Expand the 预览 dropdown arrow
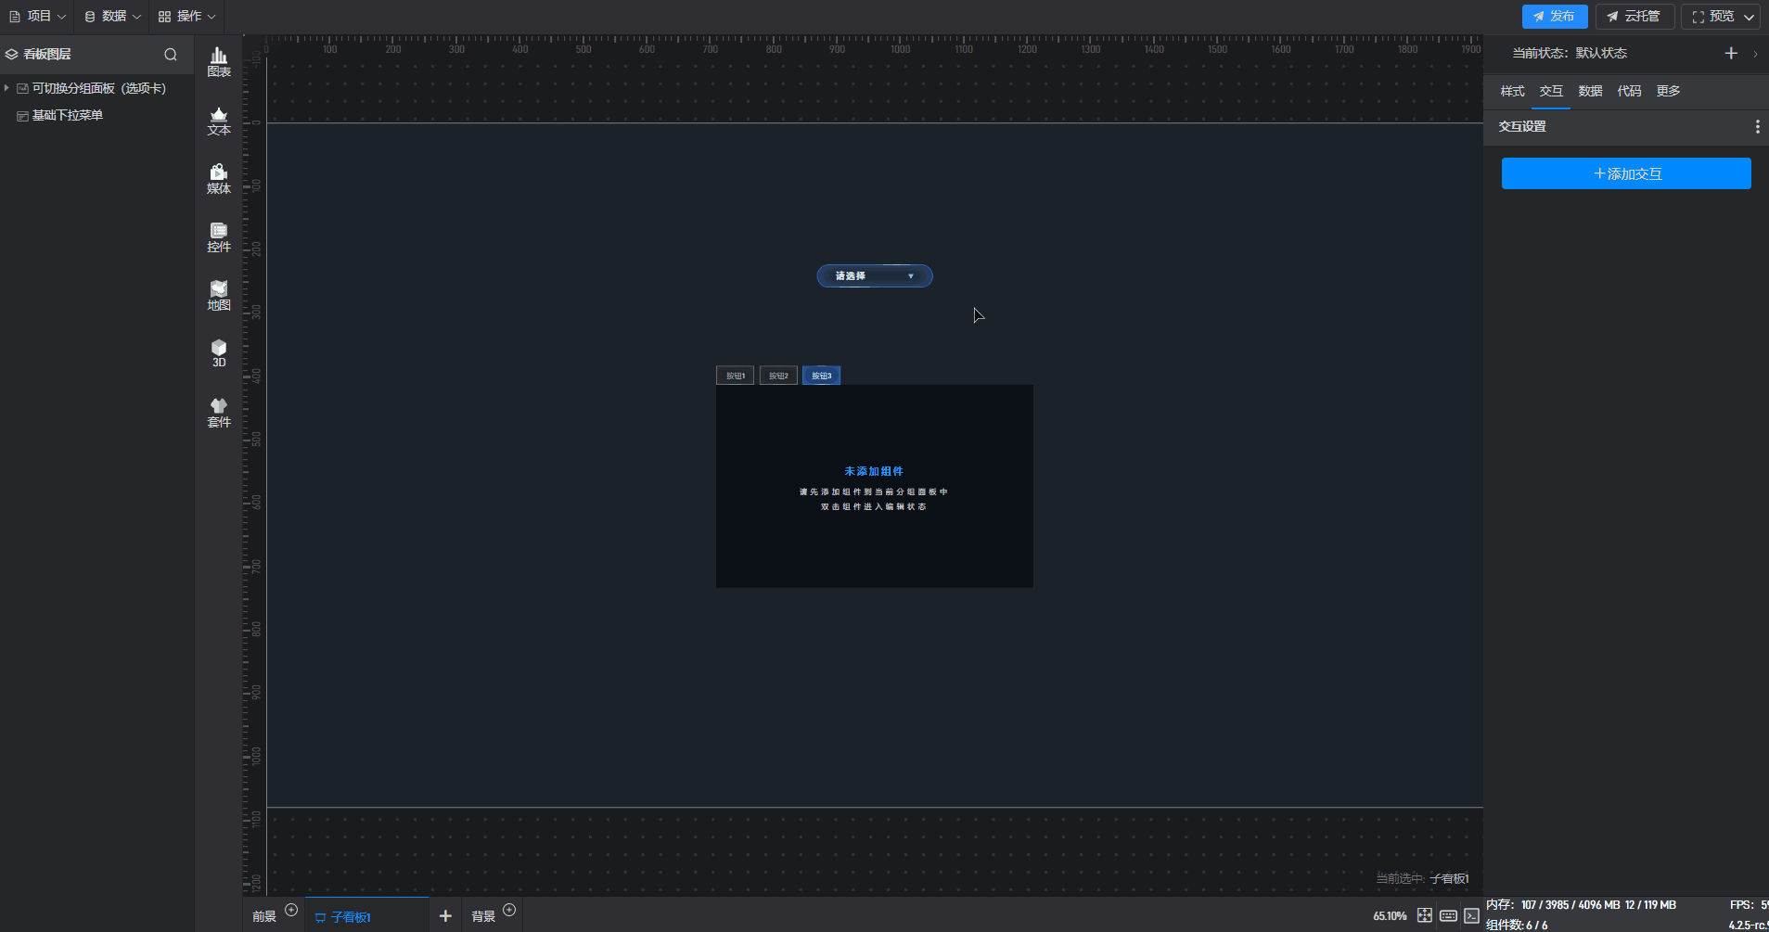Viewport: 1769px width, 932px height. click(x=1749, y=17)
